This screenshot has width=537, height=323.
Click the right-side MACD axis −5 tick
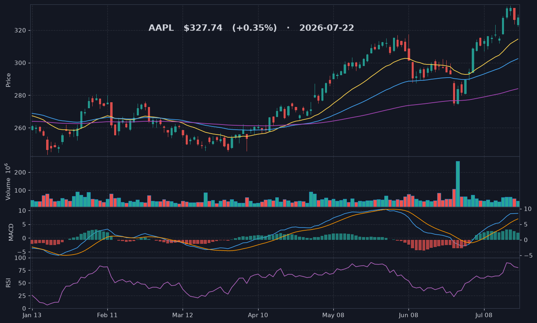pyautogui.click(x=527, y=256)
